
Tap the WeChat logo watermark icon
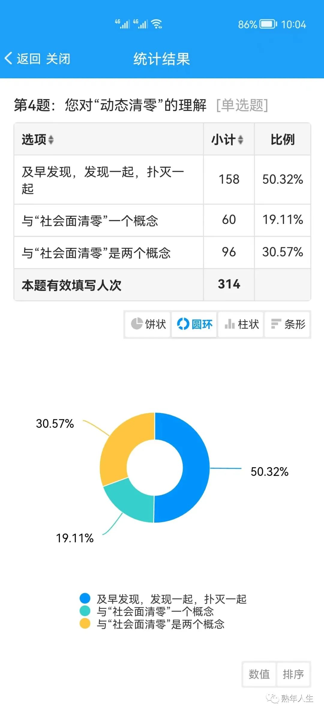point(273,698)
